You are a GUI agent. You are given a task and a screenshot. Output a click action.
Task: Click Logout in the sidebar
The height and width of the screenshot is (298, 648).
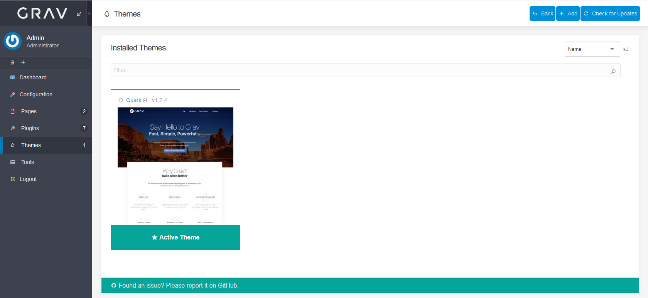tap(46, 179)
